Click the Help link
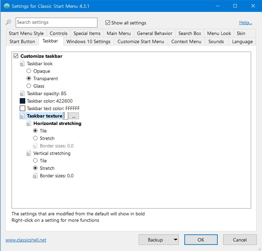Viewport: 262px width, 251px height. coord(245,22)
